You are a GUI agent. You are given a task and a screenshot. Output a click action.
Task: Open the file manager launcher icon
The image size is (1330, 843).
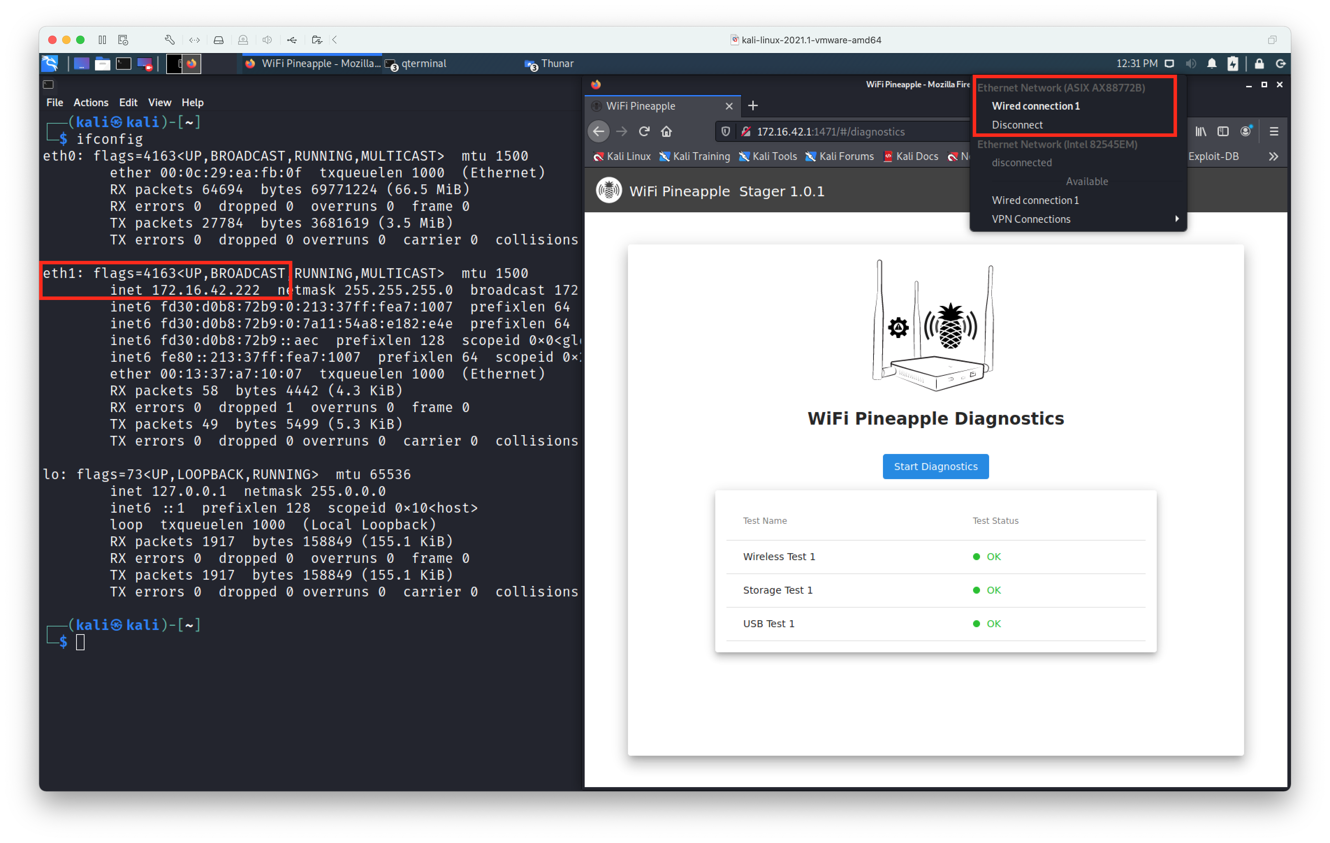point(102,64)
